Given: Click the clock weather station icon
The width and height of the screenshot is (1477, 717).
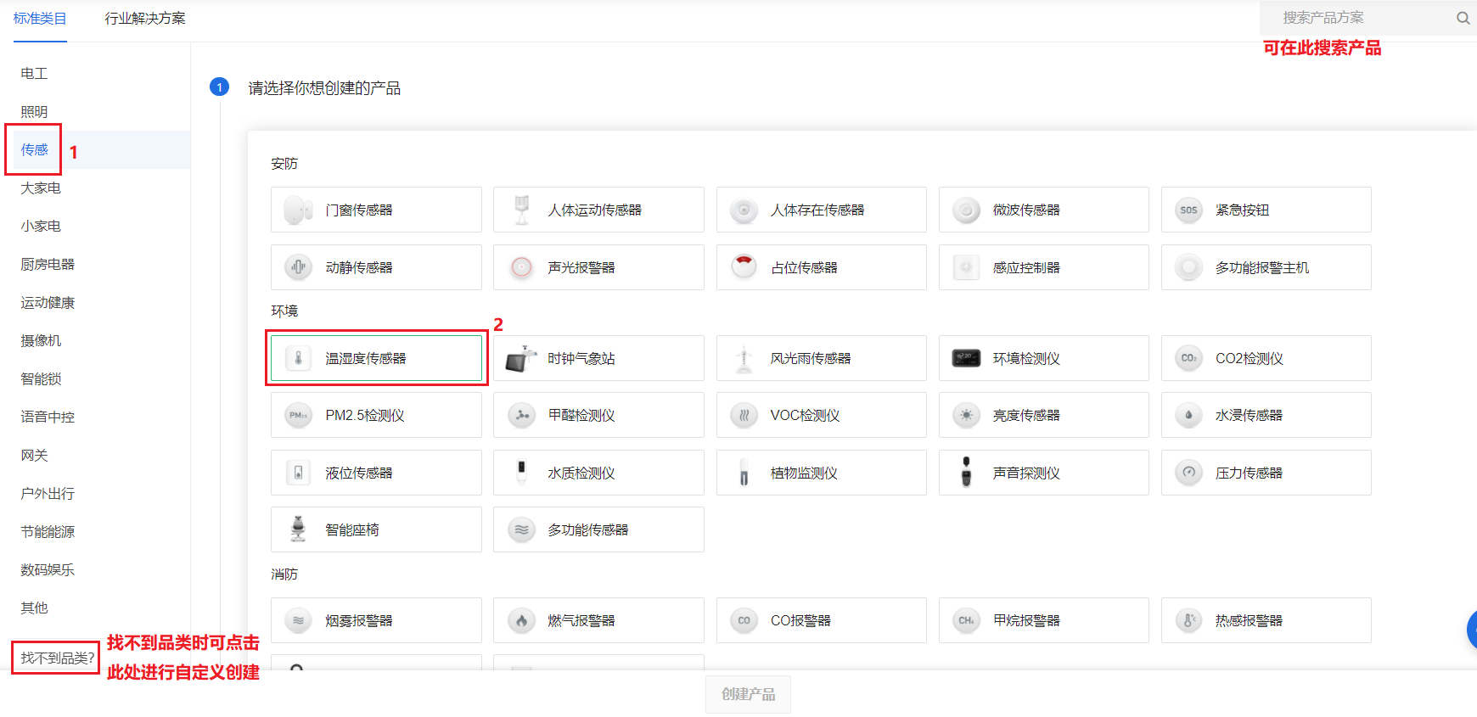Looking at the screenshot, I should (521, 358).
